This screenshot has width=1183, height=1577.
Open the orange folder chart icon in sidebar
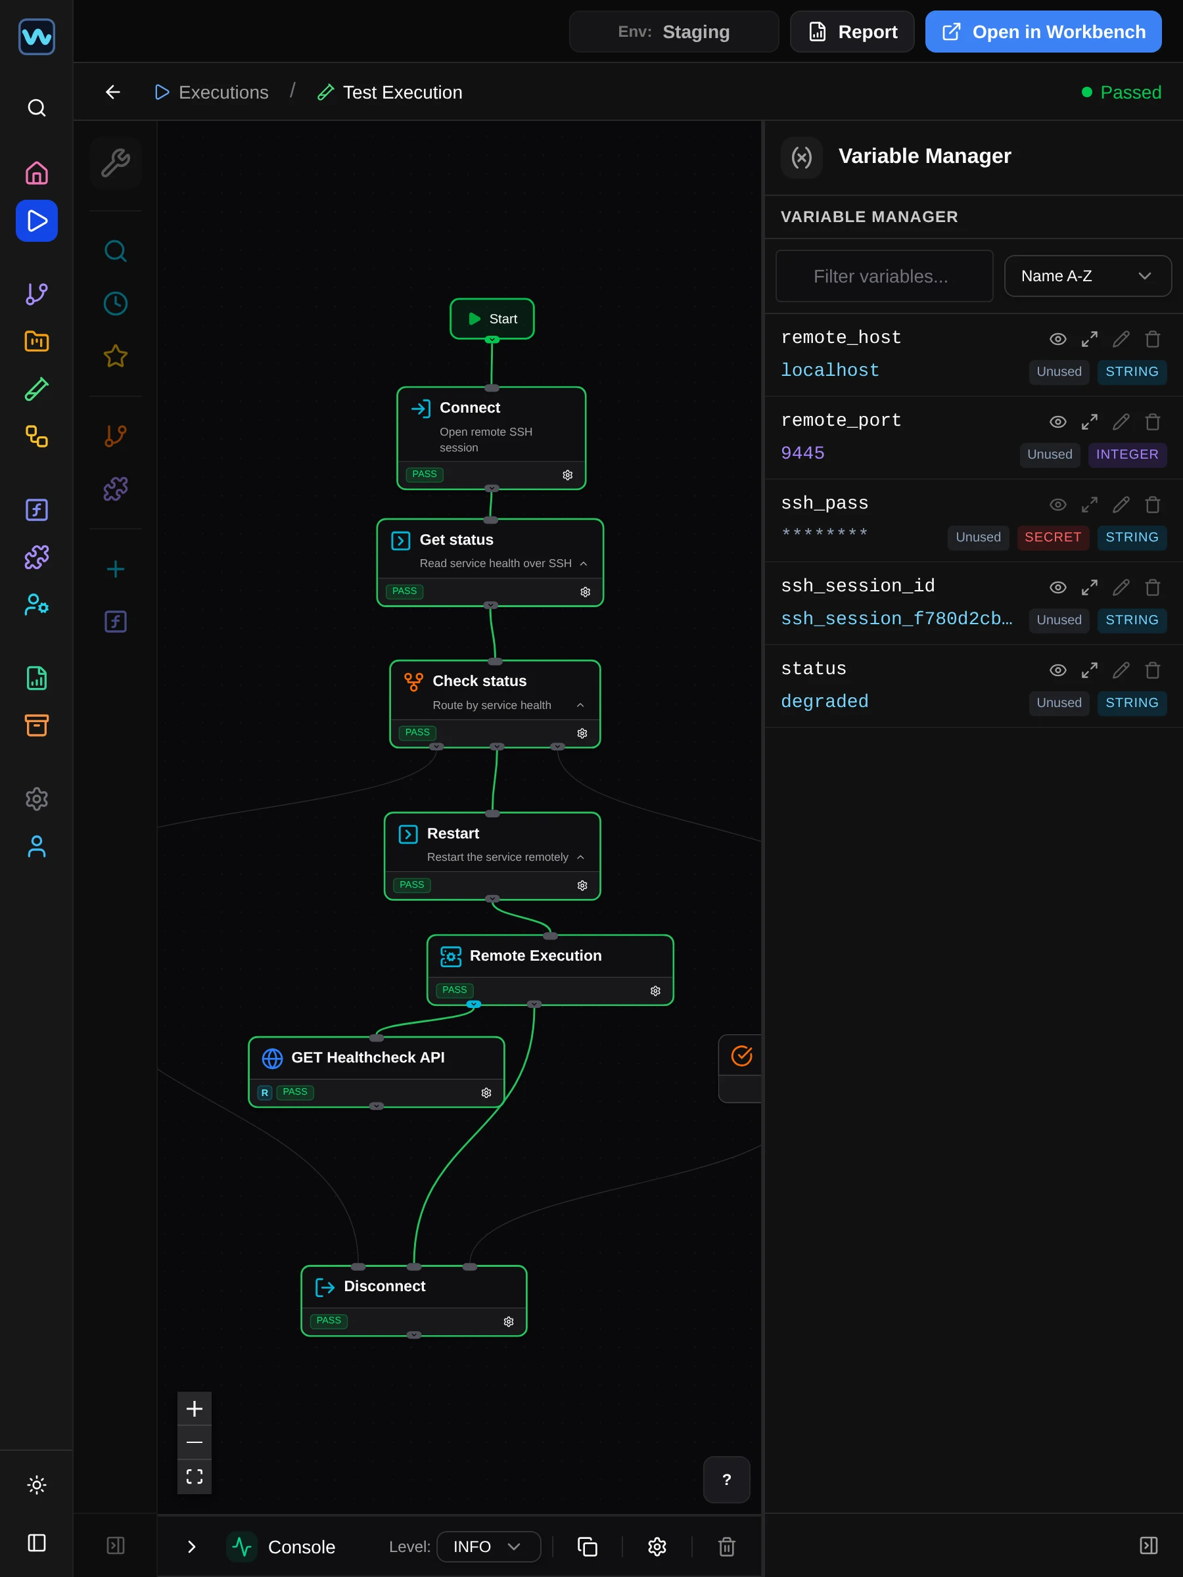[36, 342]
